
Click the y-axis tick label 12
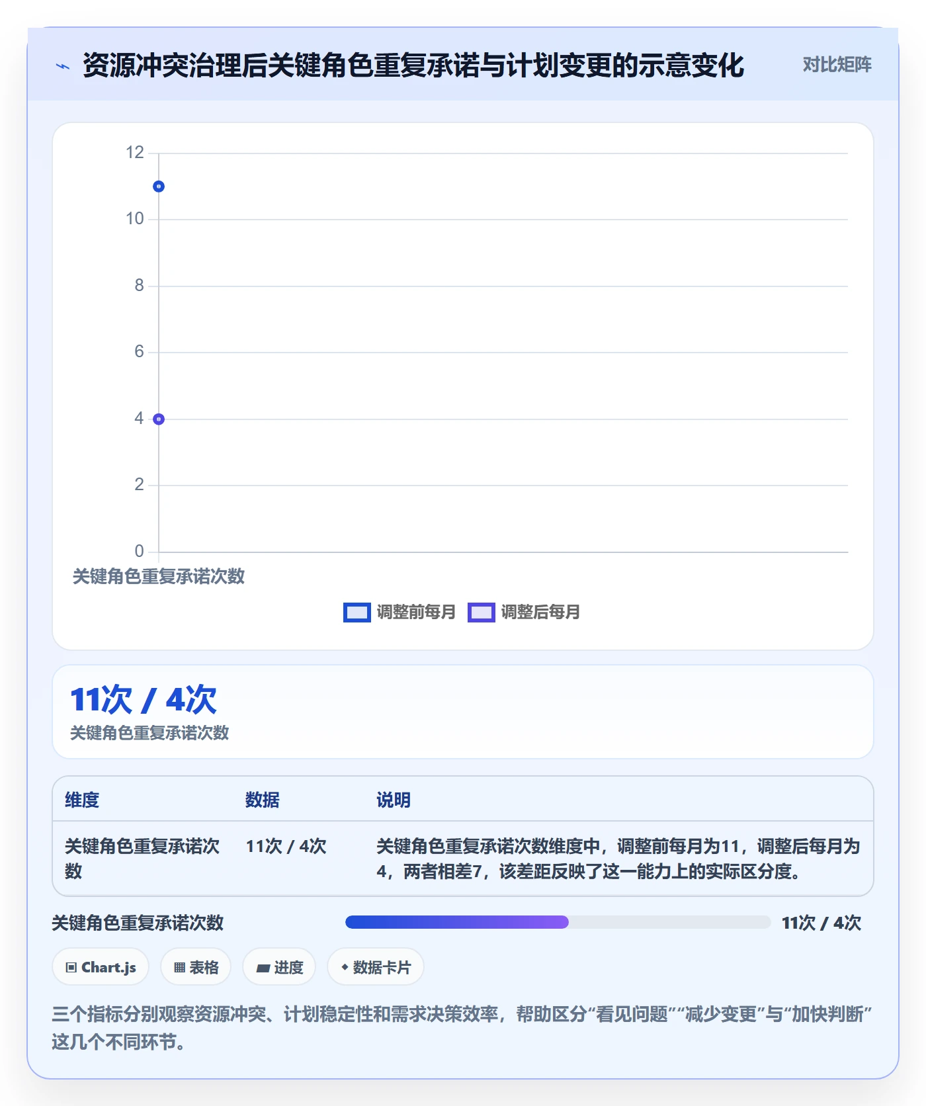[x=135, y=153]
